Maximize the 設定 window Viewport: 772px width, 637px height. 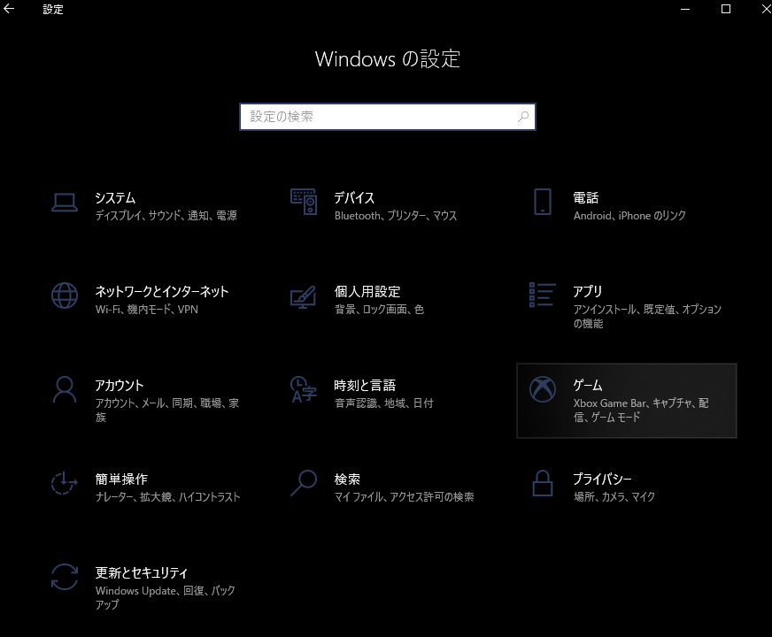point(726,9)
